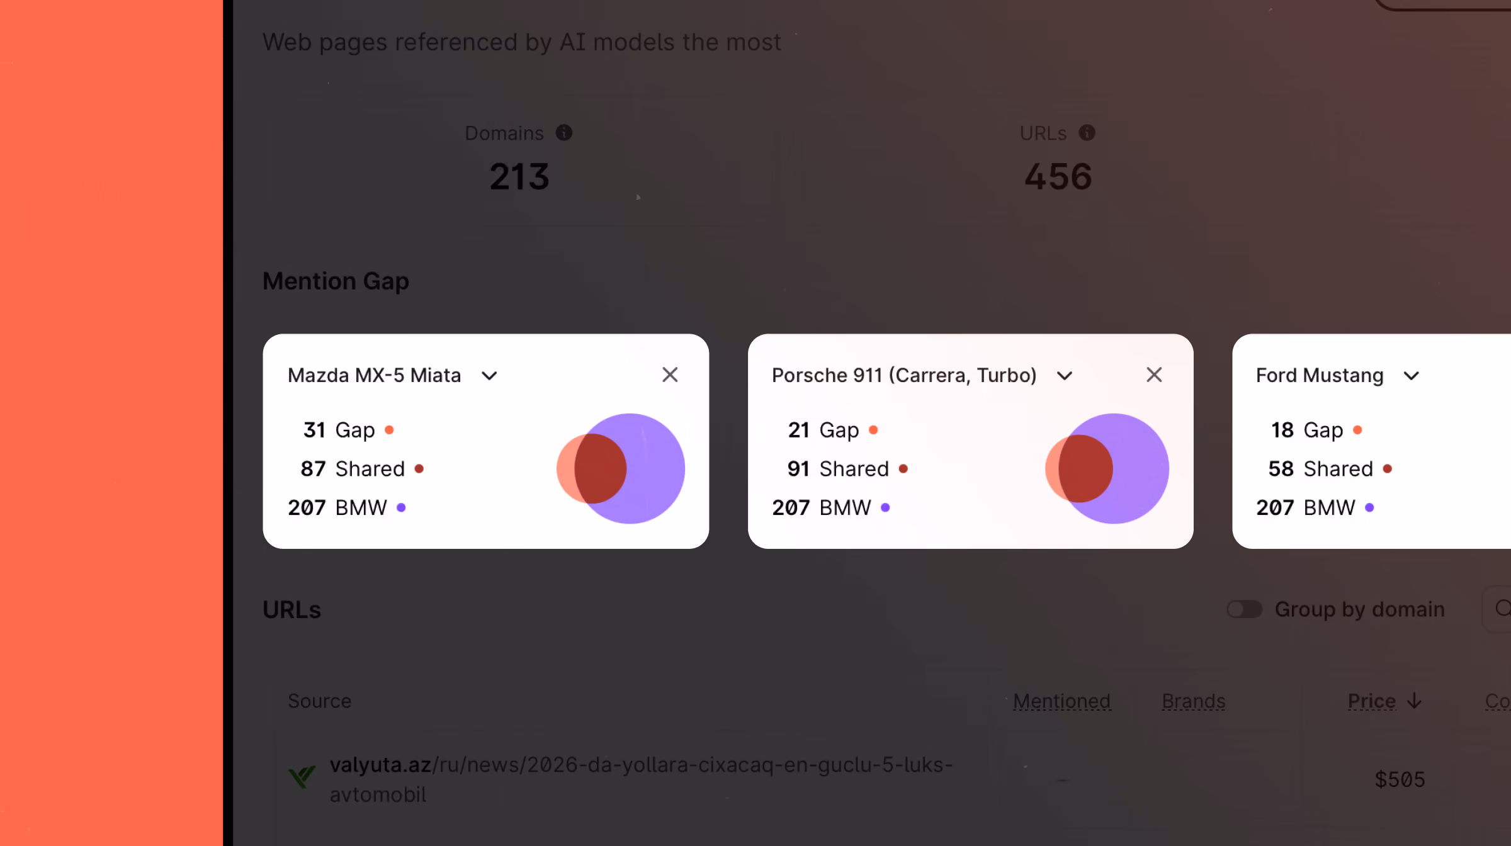The height and width of the screenshot is (846, 1511).
Task: Click the Porsche card Venn diagram
Action: click(1106, 468)
